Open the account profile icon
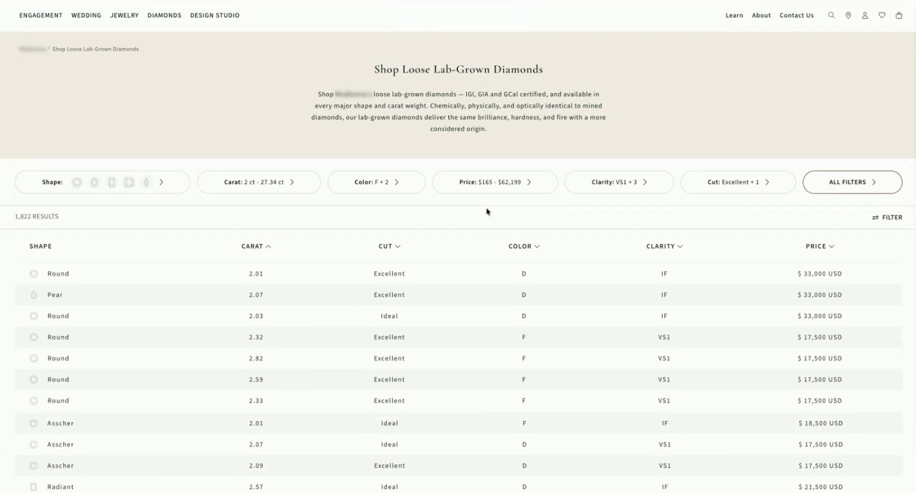The image size is (916, 493). coord(865,15)
